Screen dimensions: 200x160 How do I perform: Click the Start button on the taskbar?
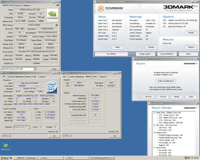tap(4, 158)
